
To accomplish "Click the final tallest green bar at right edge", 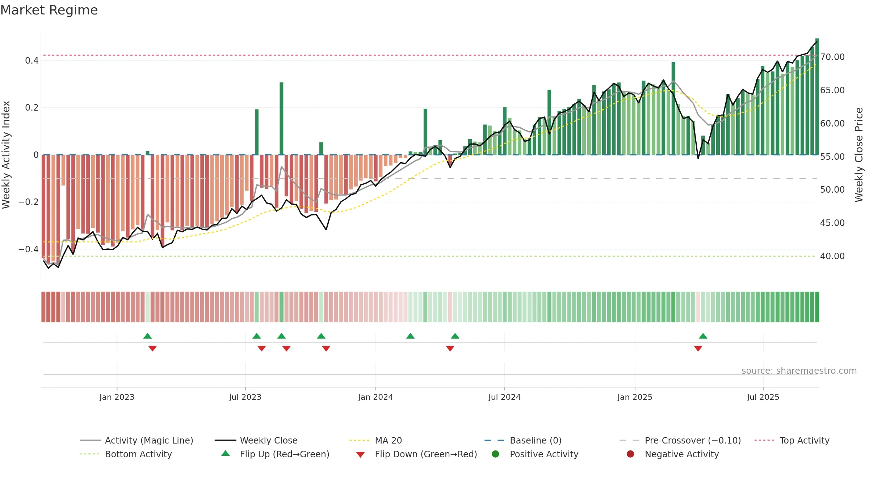I will click(x=817, y=97).
